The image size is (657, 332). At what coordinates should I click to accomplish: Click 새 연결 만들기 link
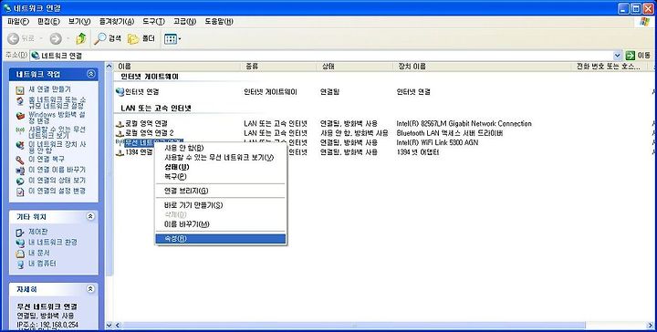click(x=49, y=89)
